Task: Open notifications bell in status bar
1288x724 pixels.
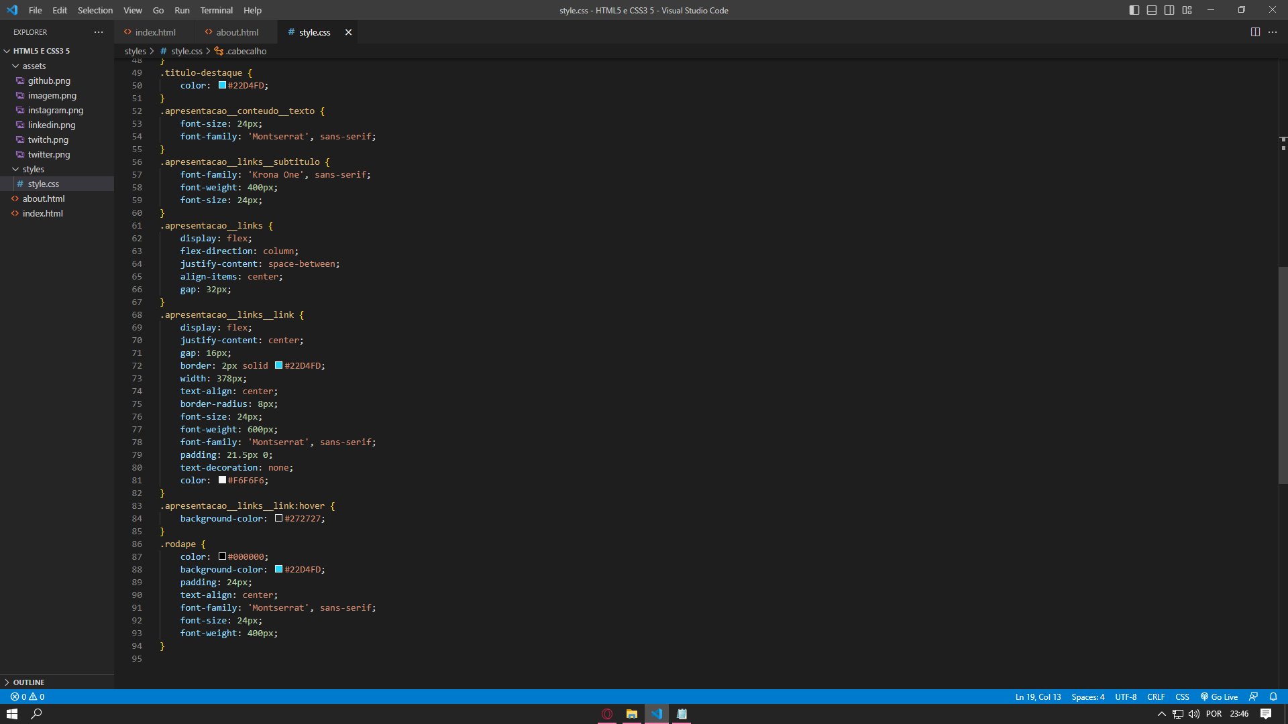Action: (1273, 697)
